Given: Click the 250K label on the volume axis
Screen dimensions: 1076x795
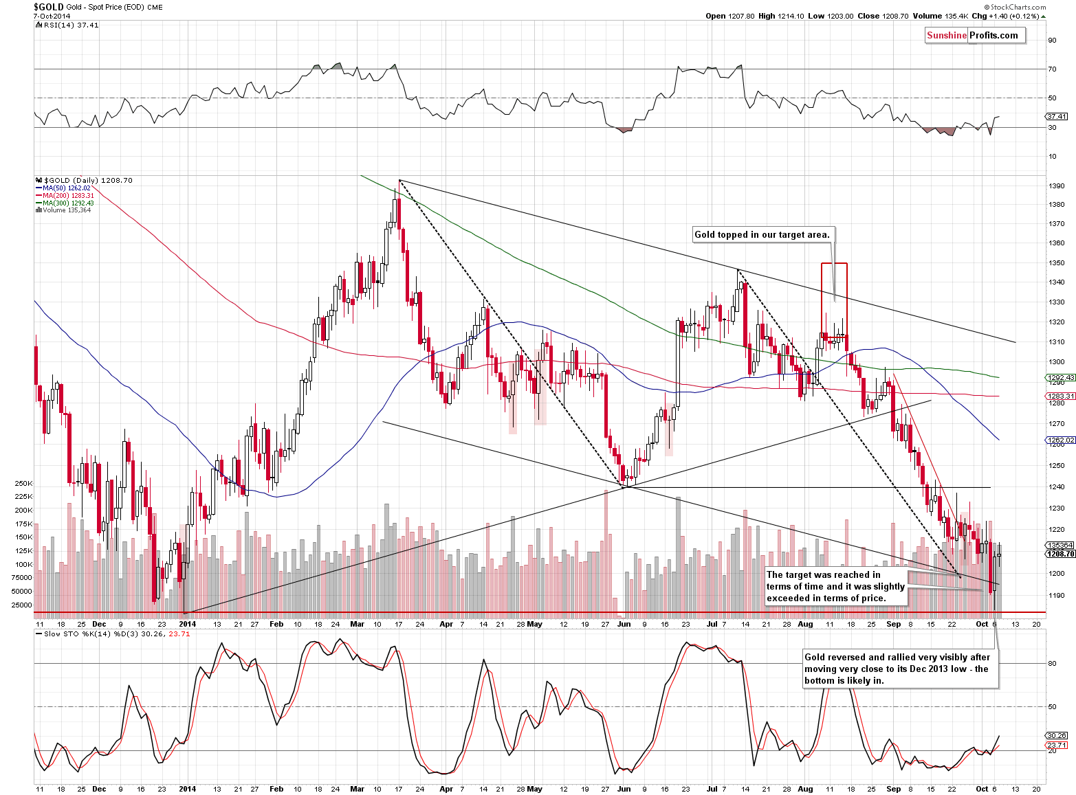Looking at the screenshot, I should point(23,484).
